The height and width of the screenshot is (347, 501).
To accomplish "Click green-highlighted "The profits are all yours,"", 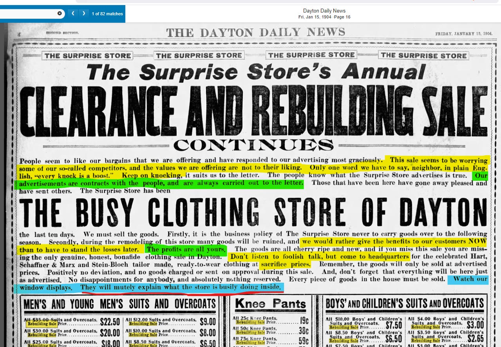I will point(186,249).
